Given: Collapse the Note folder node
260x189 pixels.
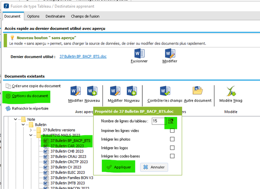Looking at the screenshot, I should click(16, 119).
